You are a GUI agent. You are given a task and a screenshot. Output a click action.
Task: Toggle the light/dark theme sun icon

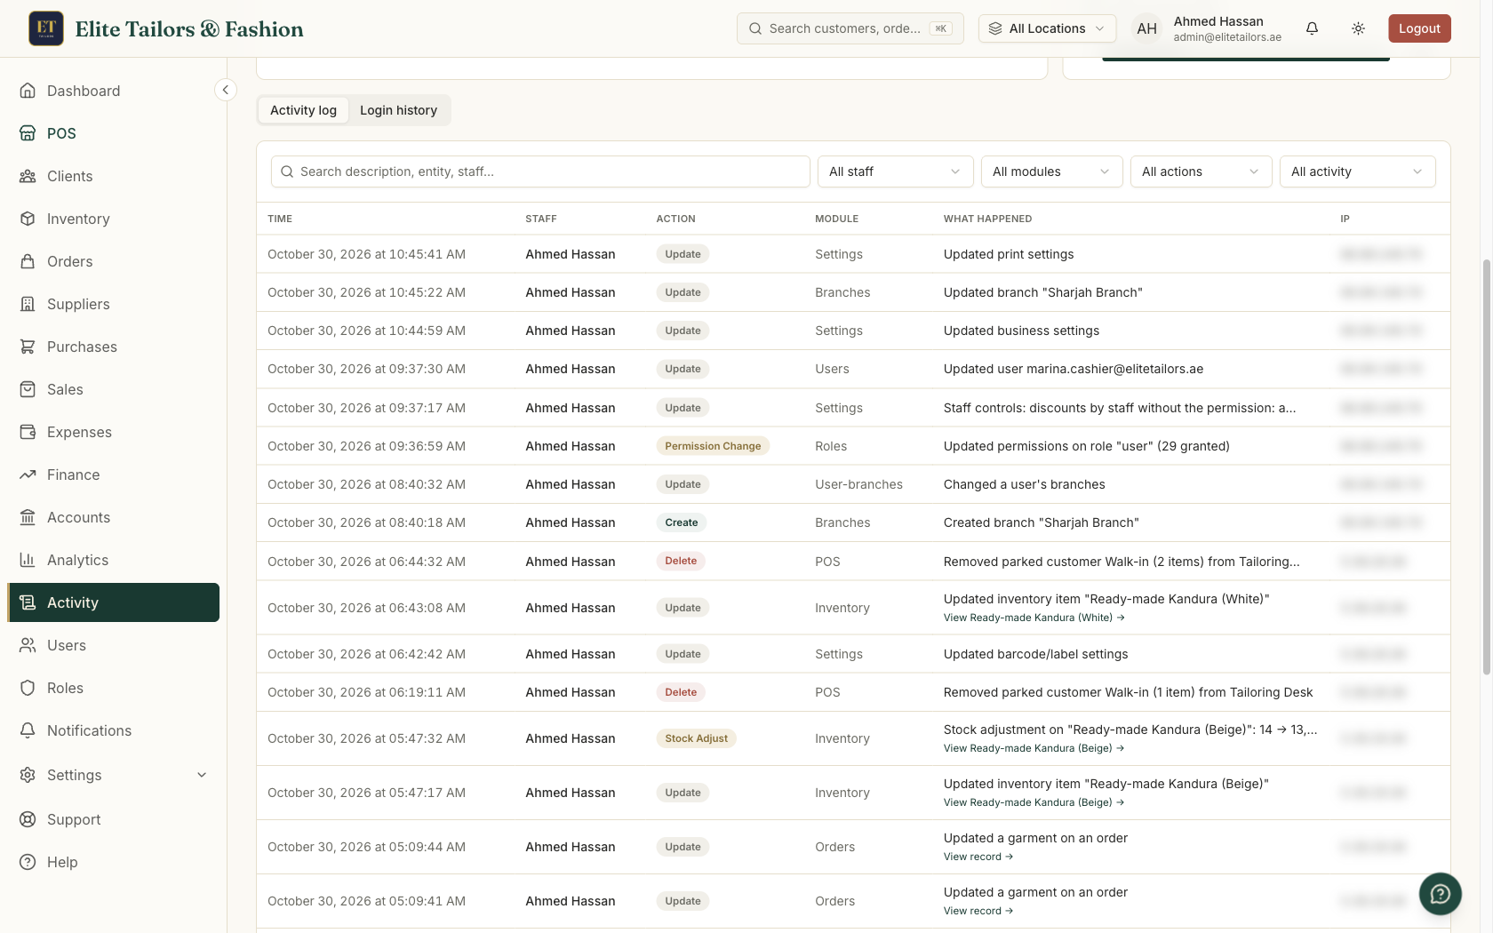coord(1358,28)
